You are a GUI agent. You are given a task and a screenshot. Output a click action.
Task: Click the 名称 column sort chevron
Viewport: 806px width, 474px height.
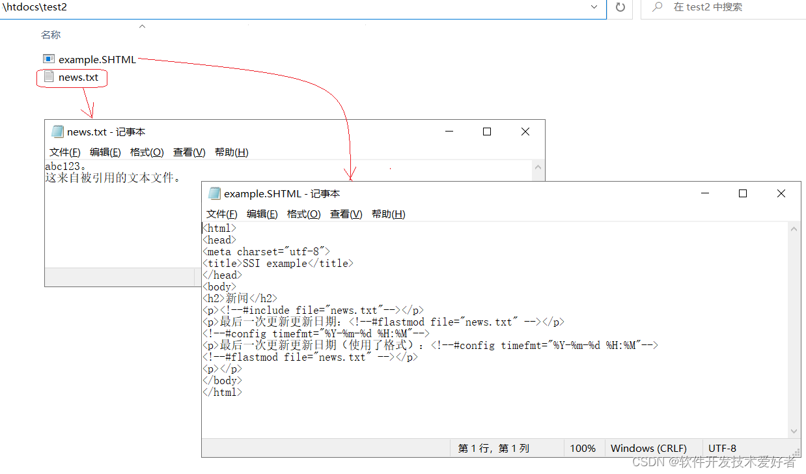pyautogui.click(x=143, y=27)
